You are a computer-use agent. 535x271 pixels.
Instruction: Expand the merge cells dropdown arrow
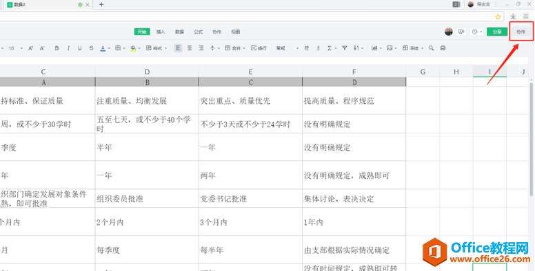[244, 48]
